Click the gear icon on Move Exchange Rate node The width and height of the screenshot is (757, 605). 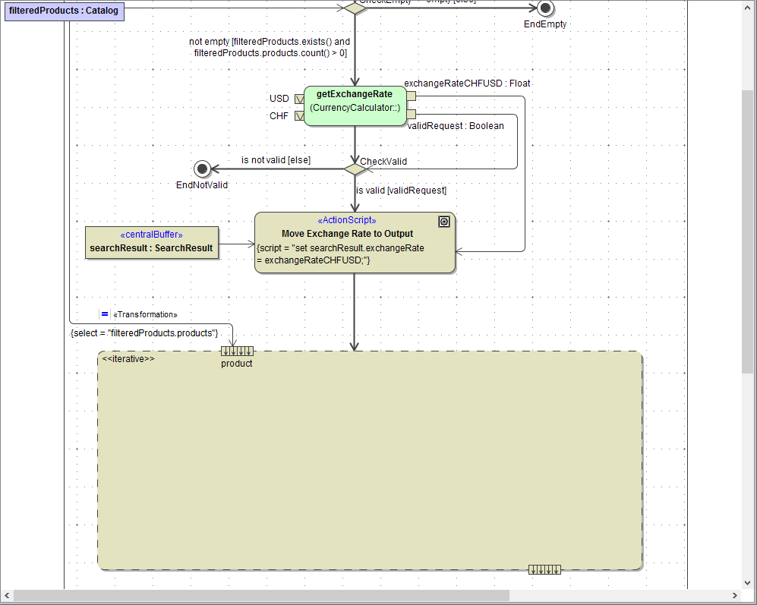[x=443, y=222]
